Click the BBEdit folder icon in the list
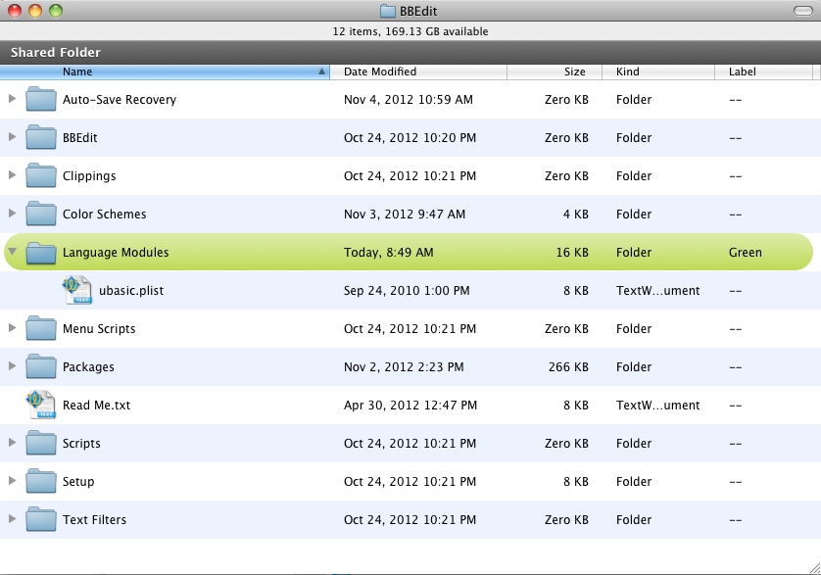 click(x=41, y=137)
